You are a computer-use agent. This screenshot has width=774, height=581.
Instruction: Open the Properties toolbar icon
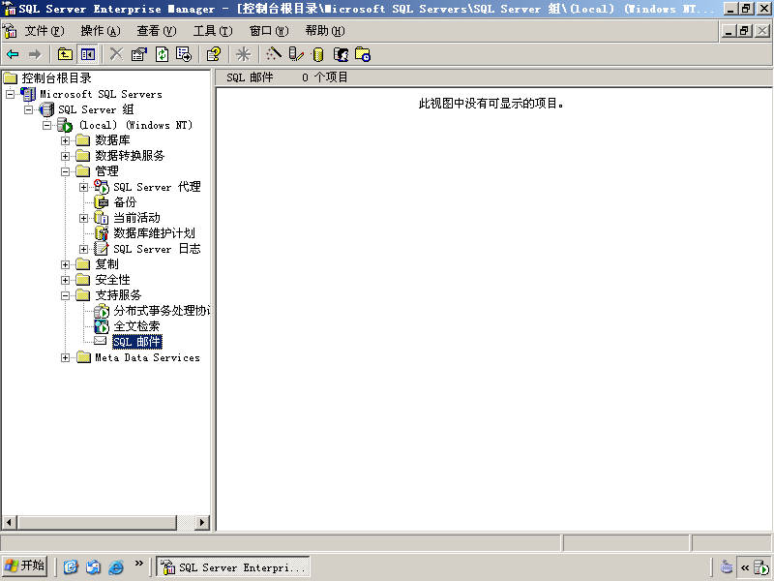pos(139,54)
